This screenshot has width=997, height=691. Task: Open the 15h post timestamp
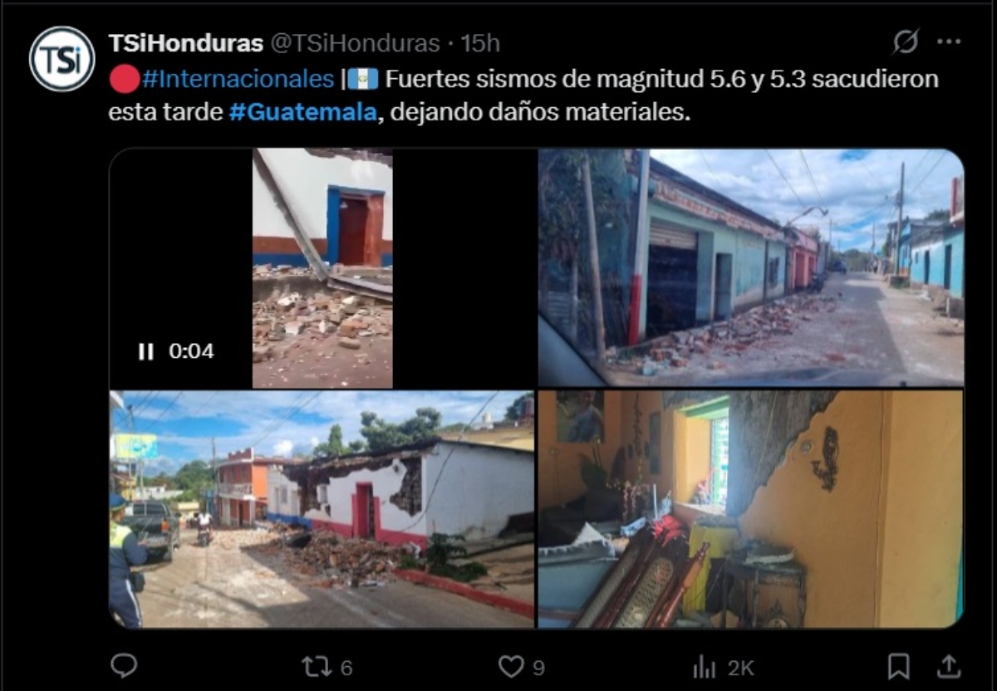(480, 42)
